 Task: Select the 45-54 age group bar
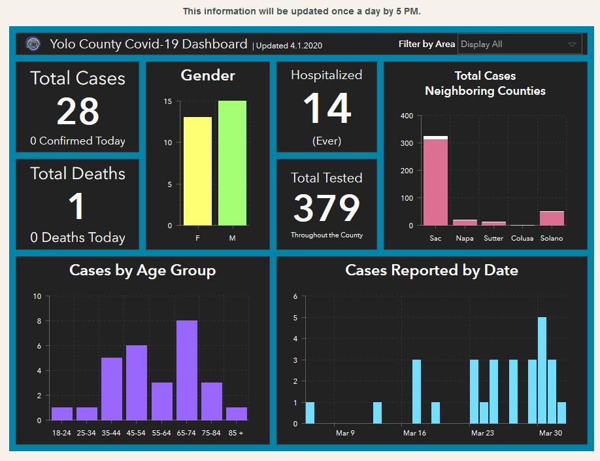(137, 383)
